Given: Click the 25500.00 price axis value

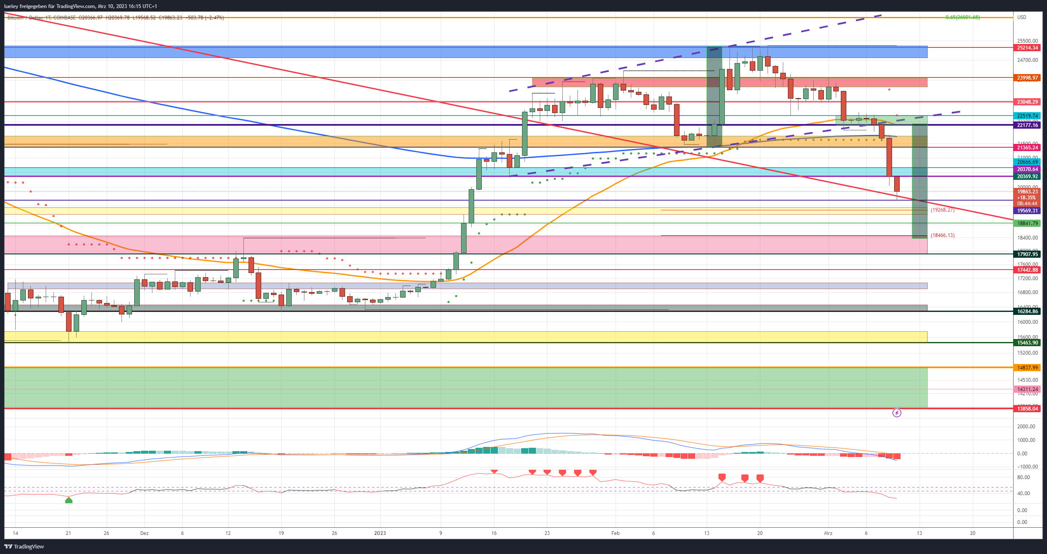Looking at the screenshot, I should coord(1028,41).
